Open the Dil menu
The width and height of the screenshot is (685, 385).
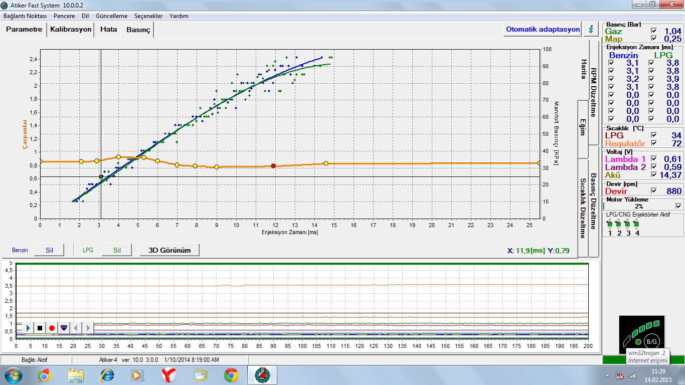click(x=85, y=16)
